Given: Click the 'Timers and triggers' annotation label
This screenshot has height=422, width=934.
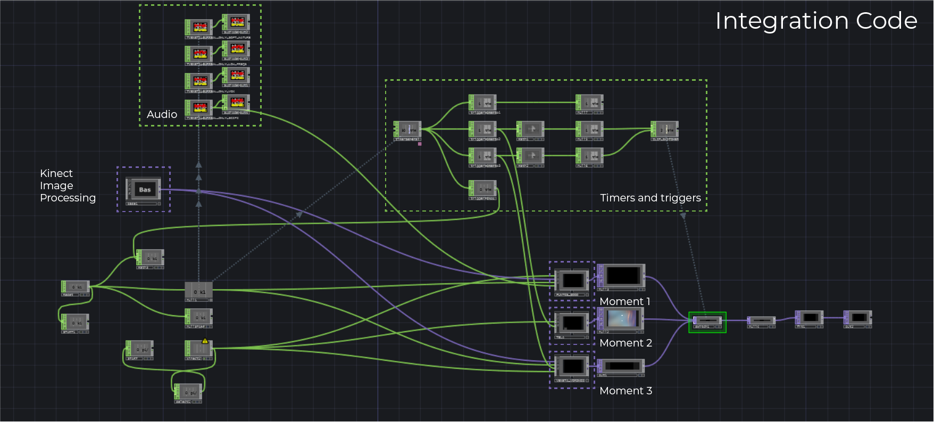Looking at the screenshot, I should 651,198.
